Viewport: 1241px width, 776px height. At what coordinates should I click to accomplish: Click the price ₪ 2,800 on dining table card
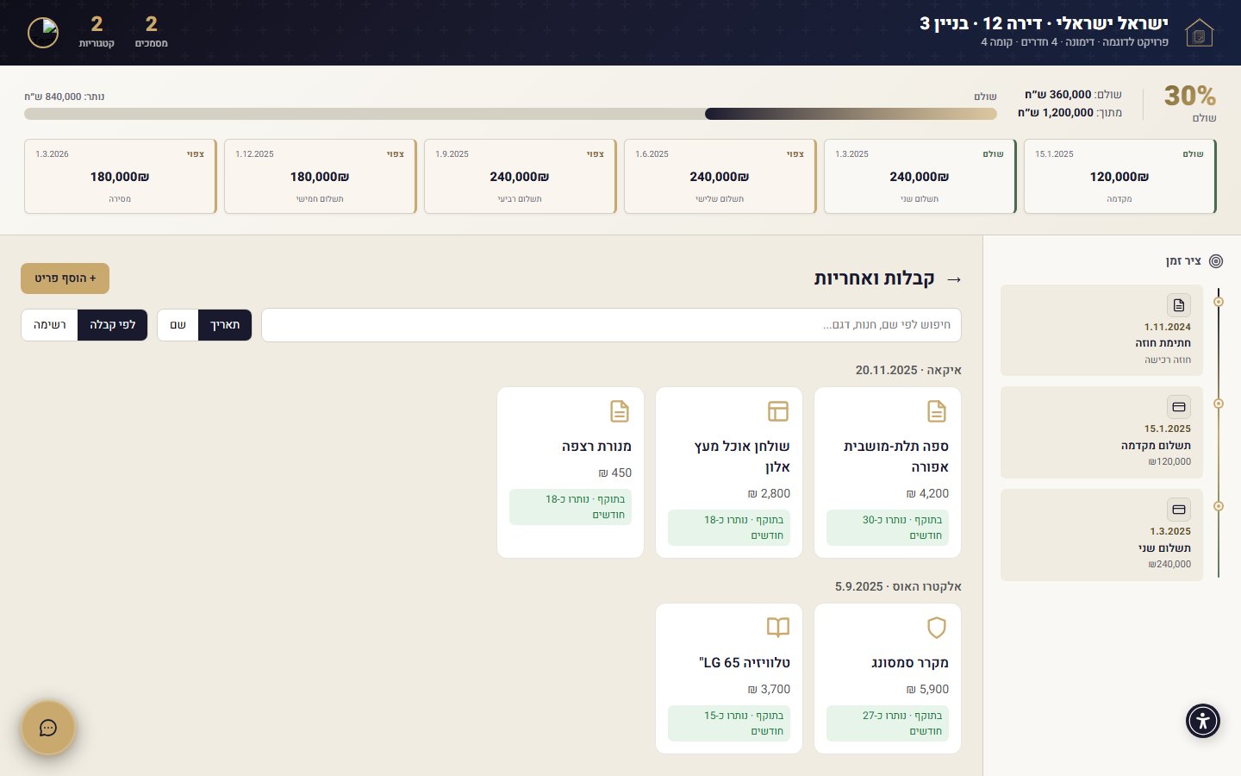tap(769, 494)
